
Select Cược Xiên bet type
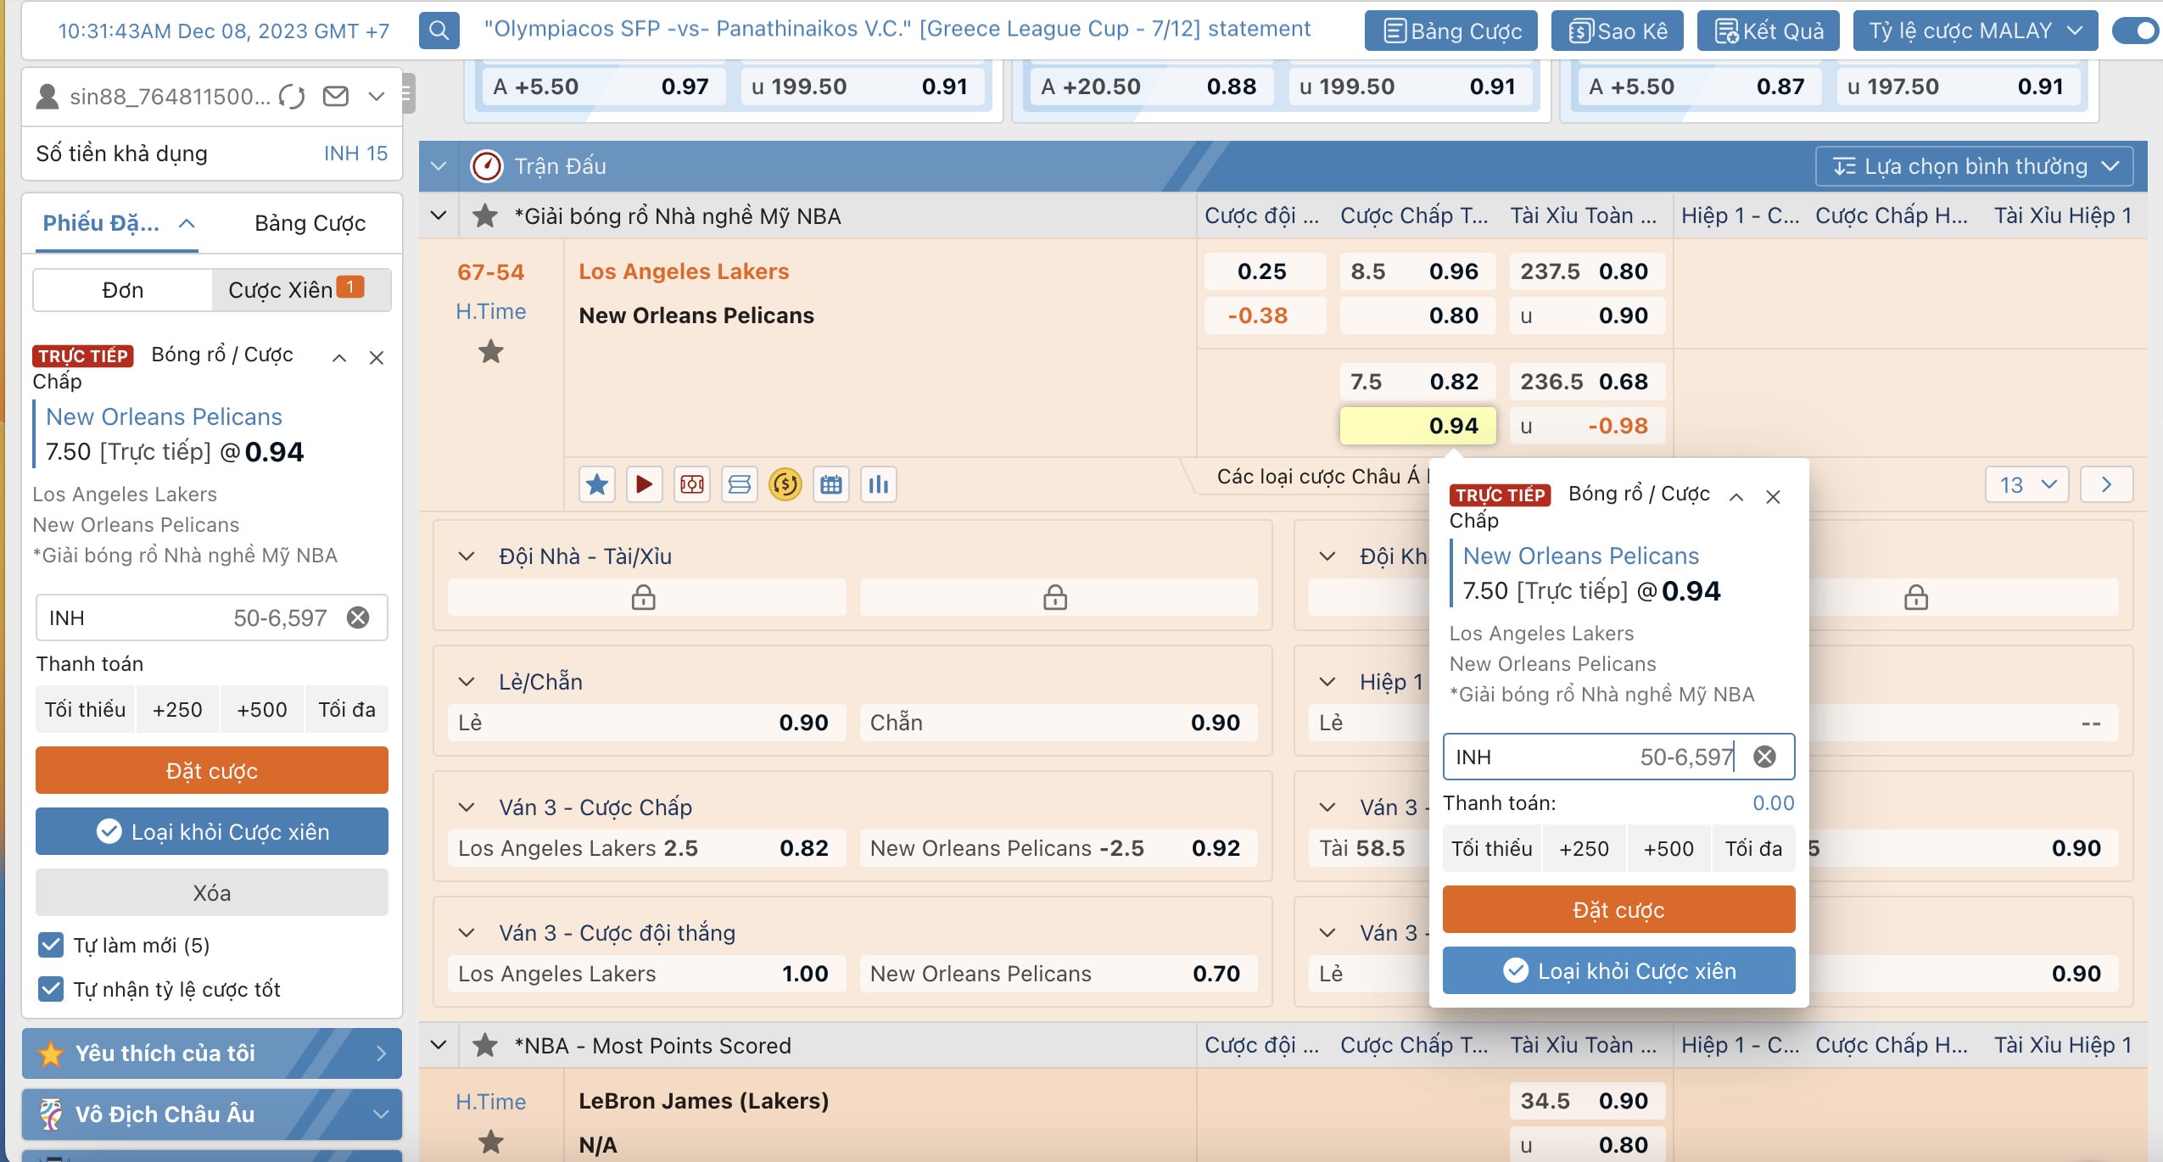click(301, 290)
